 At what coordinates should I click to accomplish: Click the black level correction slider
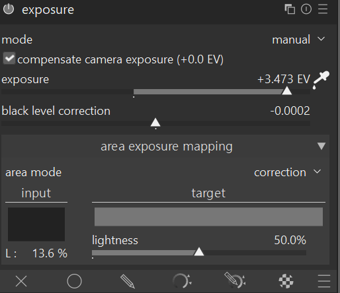click(x=155, y=123)
